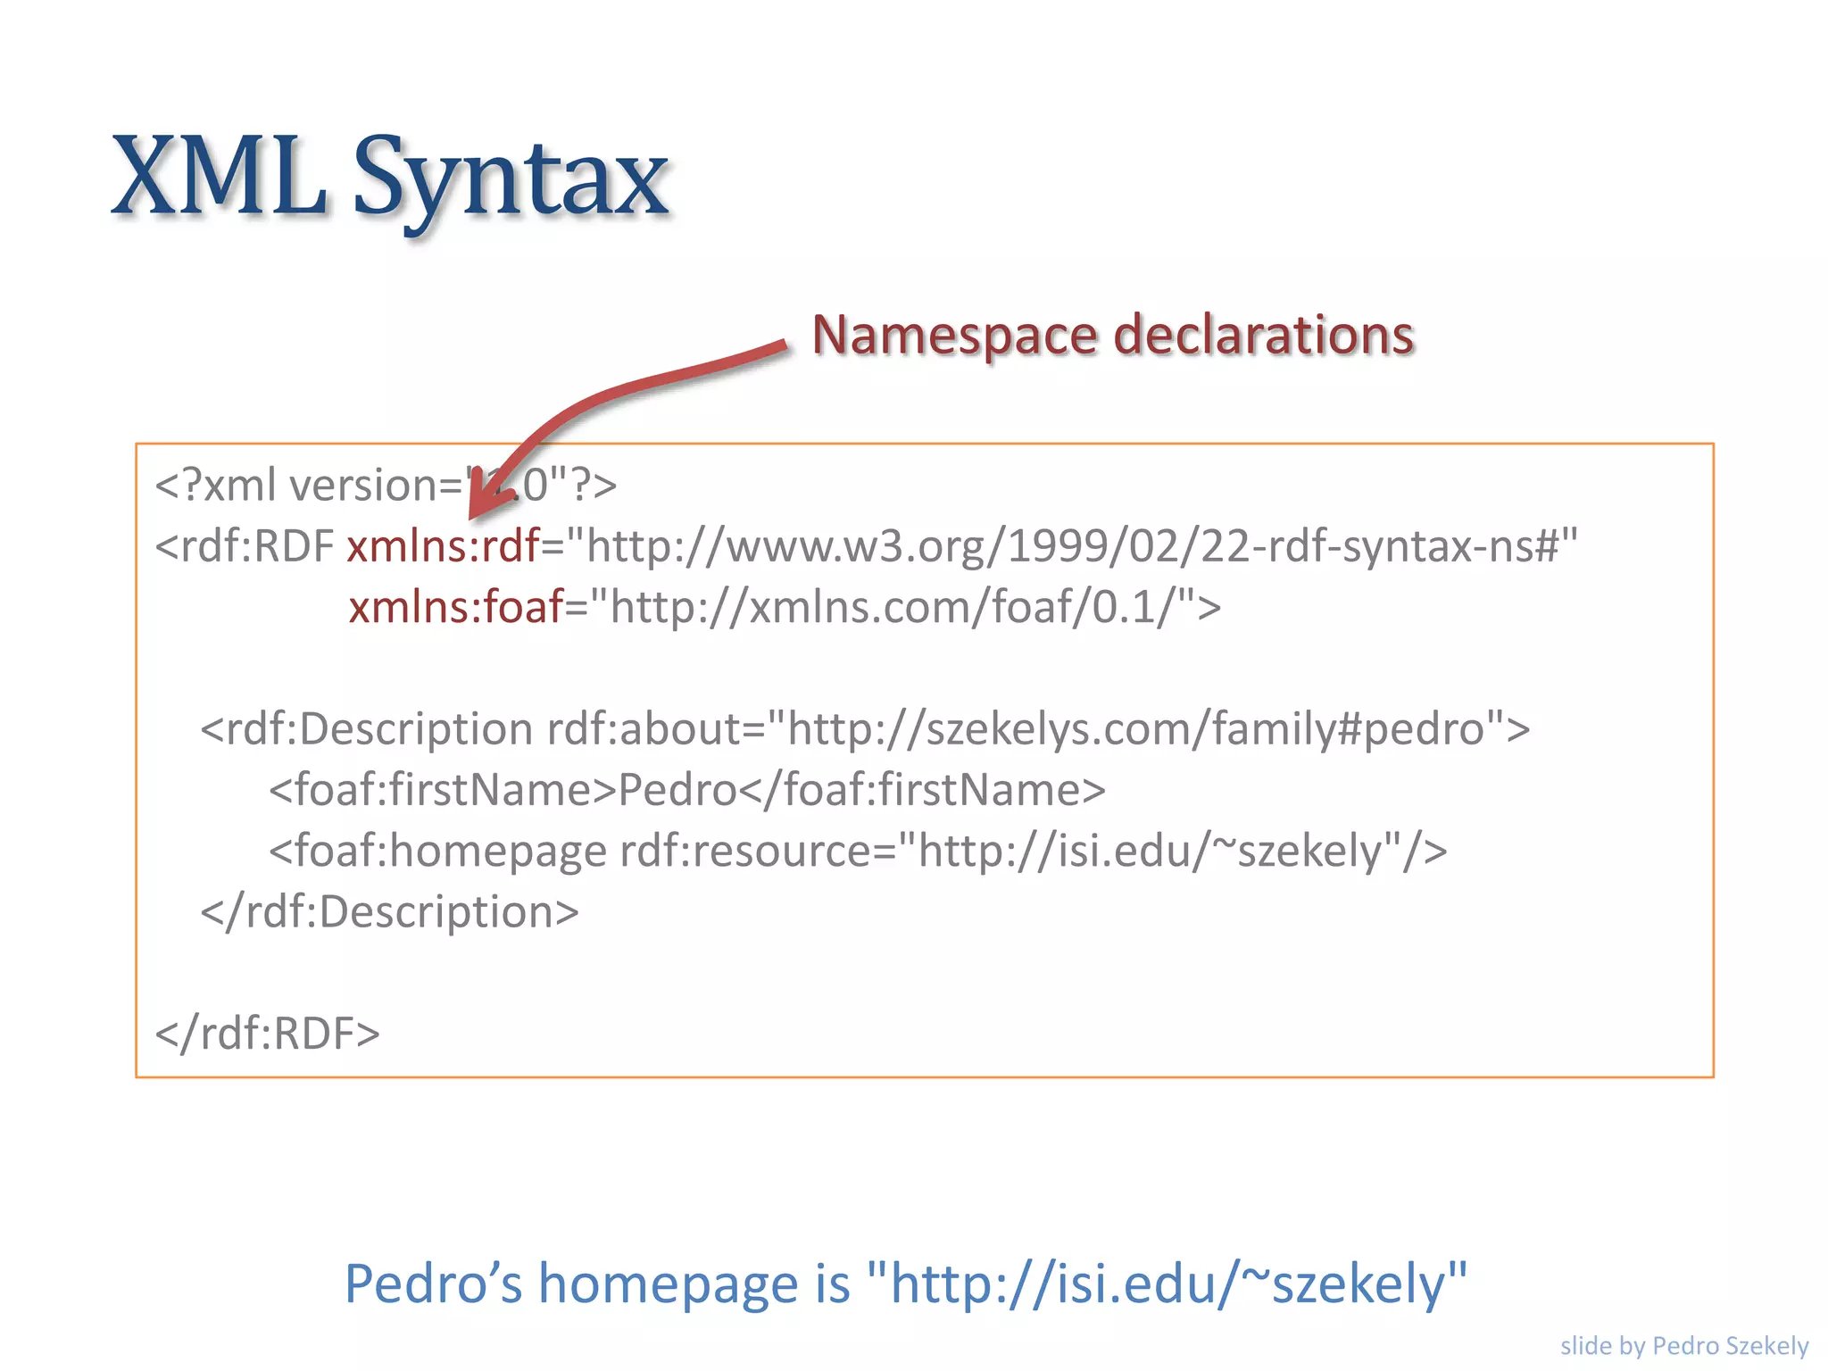Screen dimensions: 1828x1371
Task: Click the blue 'Pedro's homepage is' caption
Action: point(905,1284)
